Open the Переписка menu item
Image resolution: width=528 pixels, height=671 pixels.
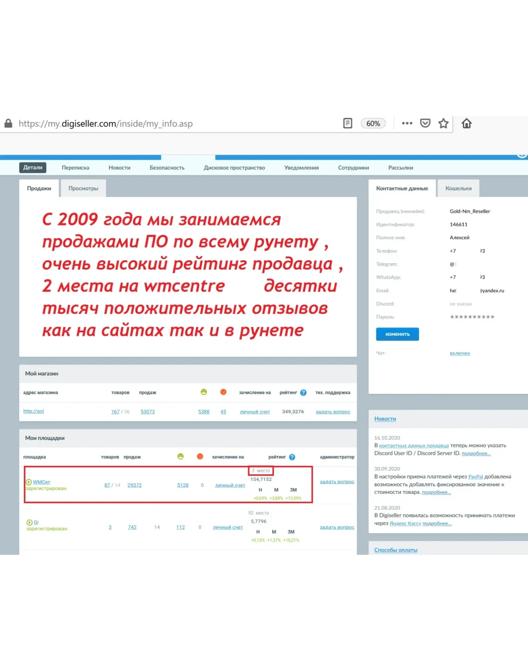75,167
